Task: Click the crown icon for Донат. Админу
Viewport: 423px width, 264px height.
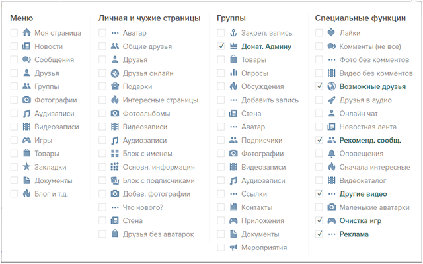Action: (x=233, y=46)
